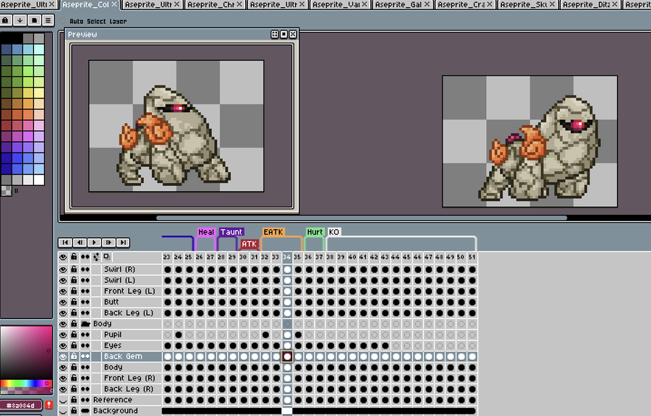Click the red color warning icon

tap(48, 405)
